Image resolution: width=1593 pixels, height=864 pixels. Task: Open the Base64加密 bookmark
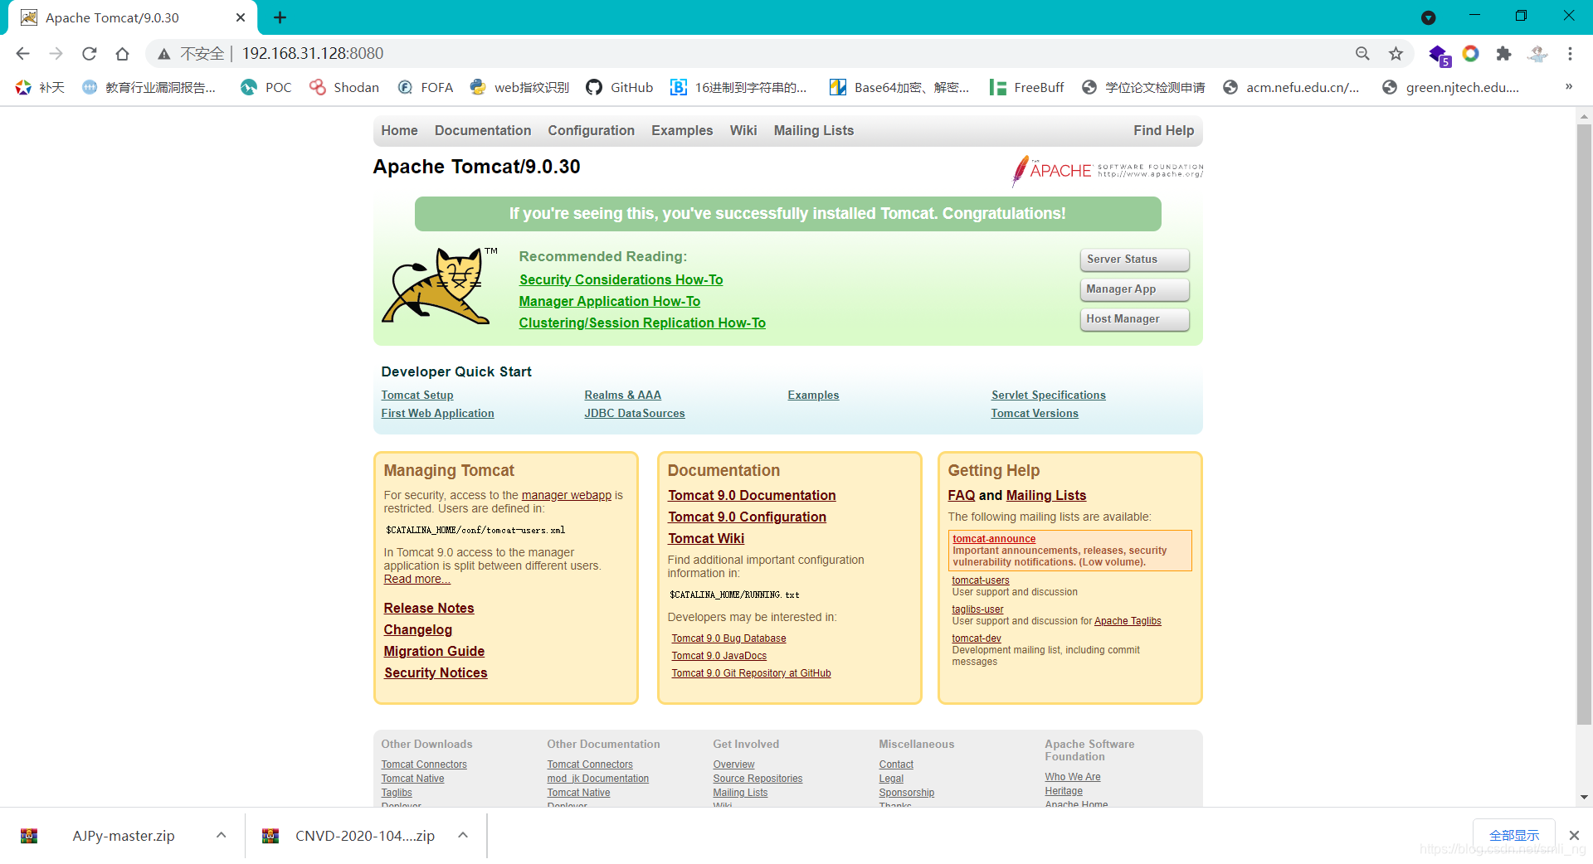click(x=899, y=87)
